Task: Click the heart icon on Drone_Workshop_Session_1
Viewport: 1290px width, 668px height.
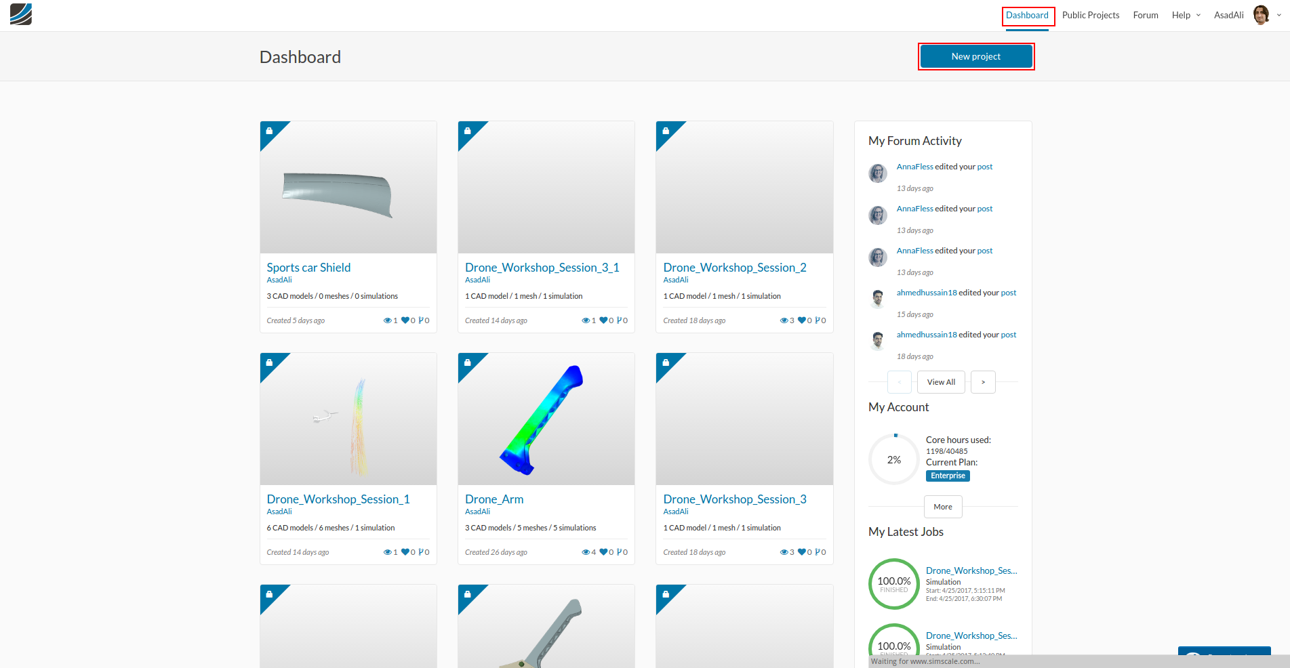Action: click(x=405, y=552)
